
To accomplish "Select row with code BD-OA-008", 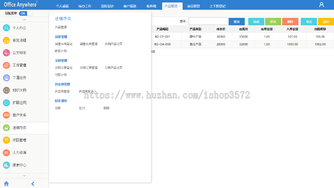I will (243, 44).
